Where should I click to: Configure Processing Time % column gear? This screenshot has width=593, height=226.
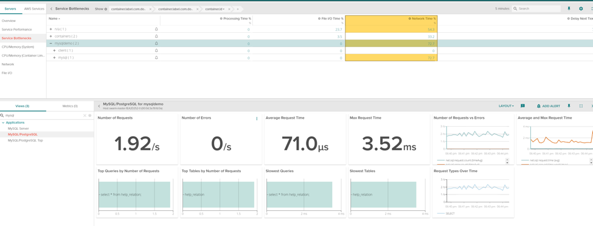tap(221, 18)
